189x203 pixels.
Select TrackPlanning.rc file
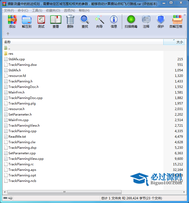tap(21, 164)
